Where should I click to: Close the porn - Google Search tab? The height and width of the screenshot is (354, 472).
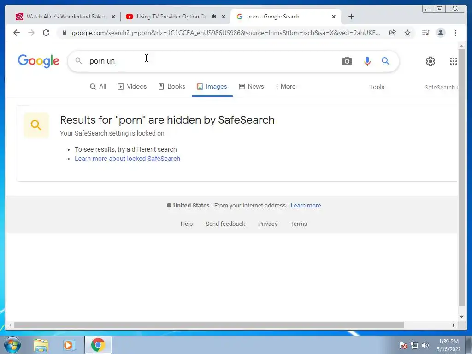pyautogui.click(x=334, y=17)
